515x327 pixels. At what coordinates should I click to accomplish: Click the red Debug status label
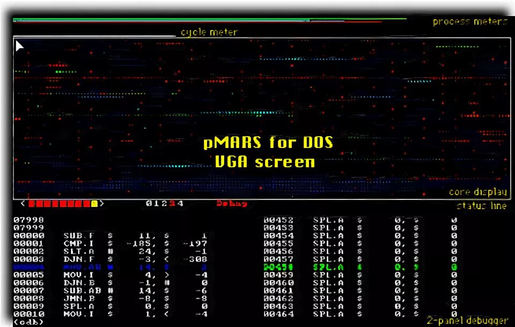[232, 204]
